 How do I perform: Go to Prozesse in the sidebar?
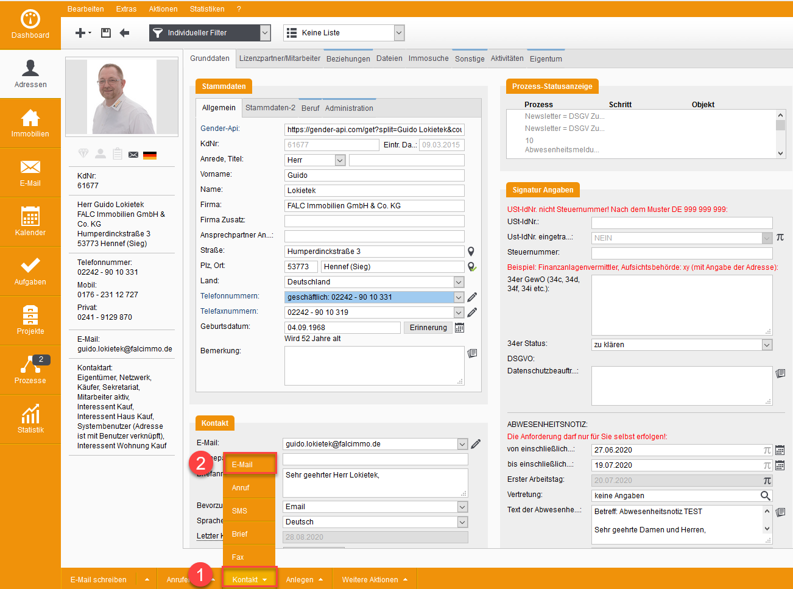point(30,370)
